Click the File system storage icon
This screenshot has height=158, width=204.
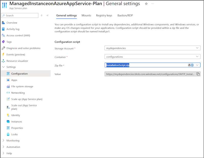point(8,86)
